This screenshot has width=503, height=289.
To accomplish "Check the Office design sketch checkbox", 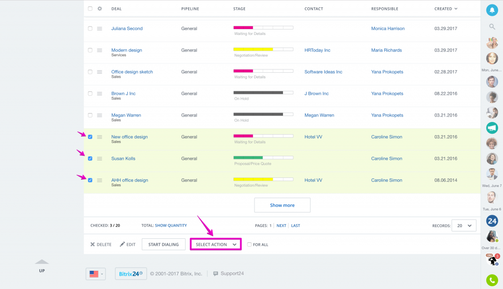I will [x=90, y=72].
